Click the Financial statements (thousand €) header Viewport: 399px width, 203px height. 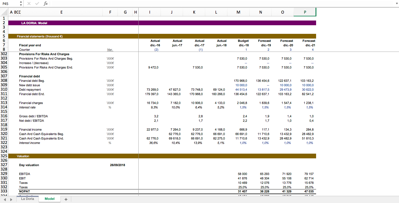tap(40, 36)
